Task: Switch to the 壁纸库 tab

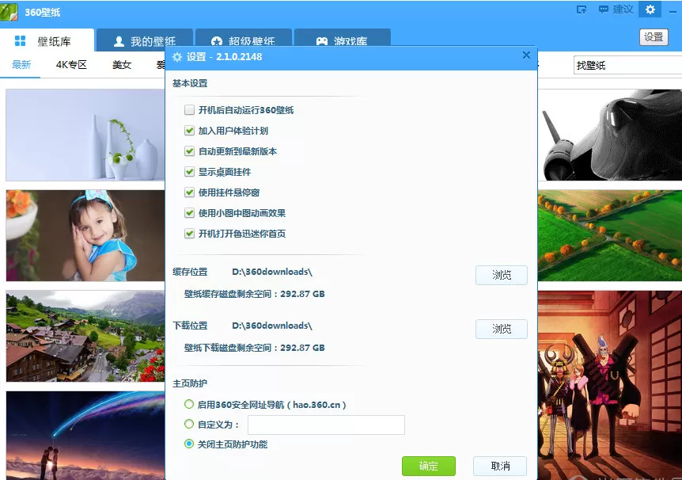Action: [47, 41]
